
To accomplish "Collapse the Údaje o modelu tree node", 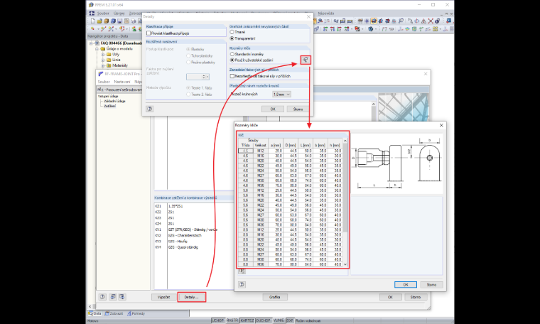I will 97,49.
